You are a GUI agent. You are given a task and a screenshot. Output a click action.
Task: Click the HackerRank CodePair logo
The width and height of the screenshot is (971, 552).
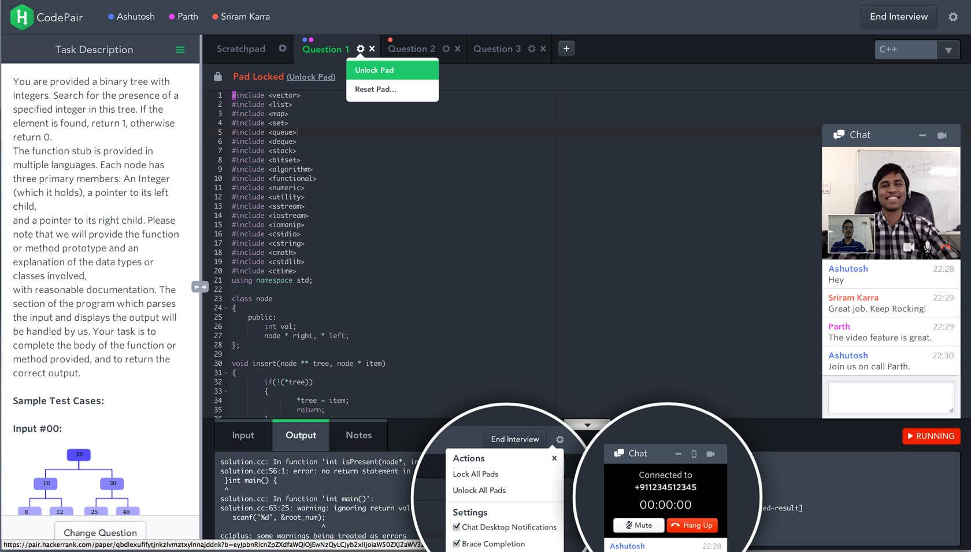click(47, 17)
